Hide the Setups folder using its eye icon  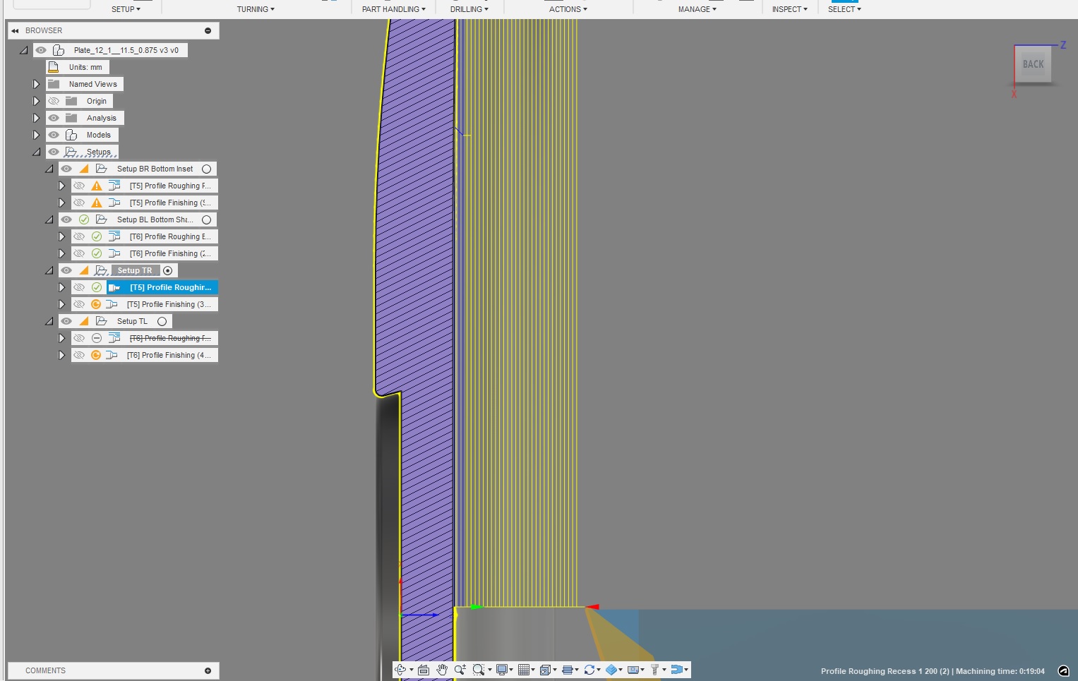click(x=54, y=152)
